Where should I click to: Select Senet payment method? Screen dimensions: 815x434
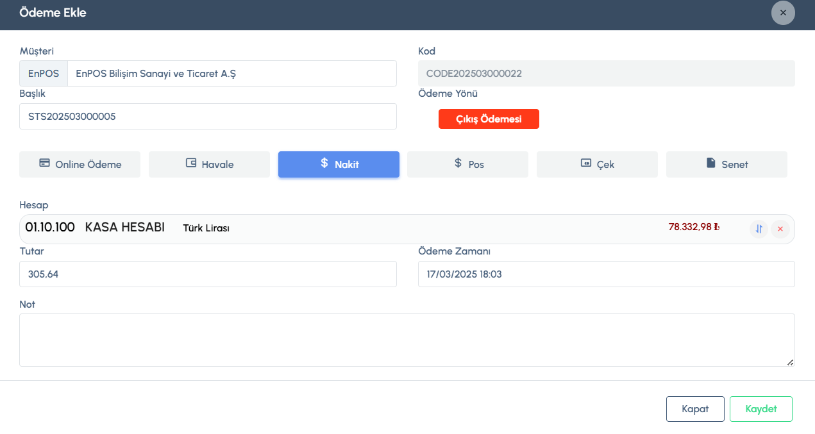click(726, 164)
